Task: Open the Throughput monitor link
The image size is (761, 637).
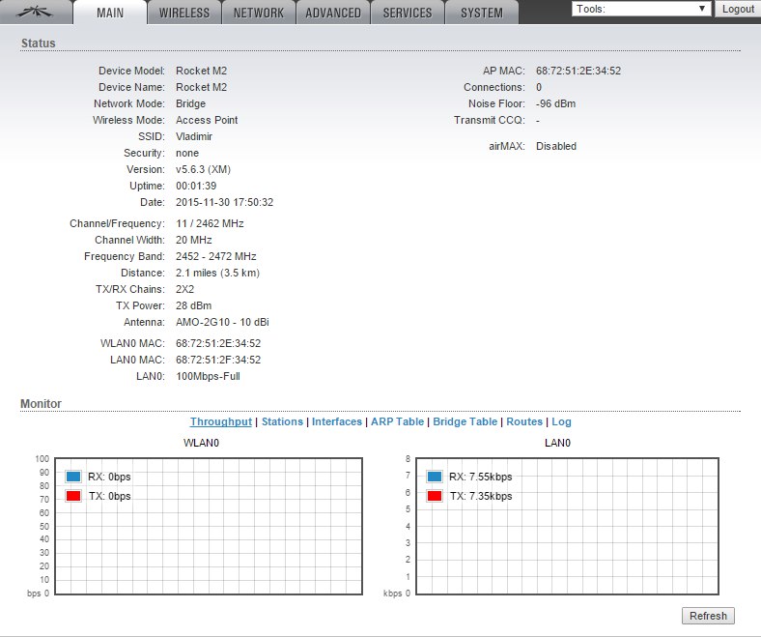Action: tap(220, 421)
